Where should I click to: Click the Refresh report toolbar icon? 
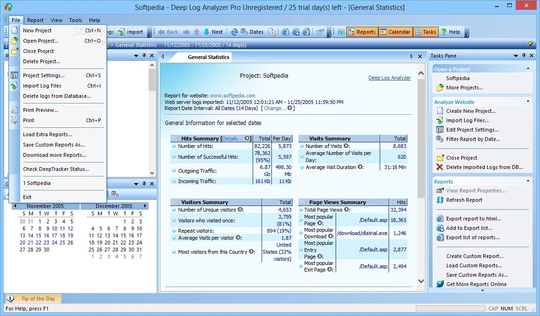point(234,32)
